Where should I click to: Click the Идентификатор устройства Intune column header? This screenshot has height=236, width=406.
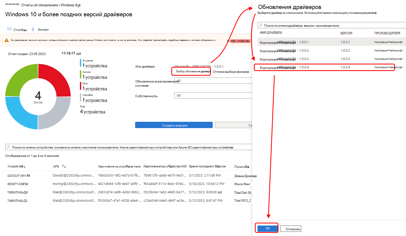pyautogui.click(x=119, y=166)
